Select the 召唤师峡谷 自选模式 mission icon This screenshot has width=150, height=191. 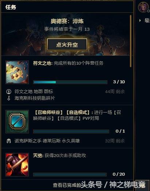(17, 122)
